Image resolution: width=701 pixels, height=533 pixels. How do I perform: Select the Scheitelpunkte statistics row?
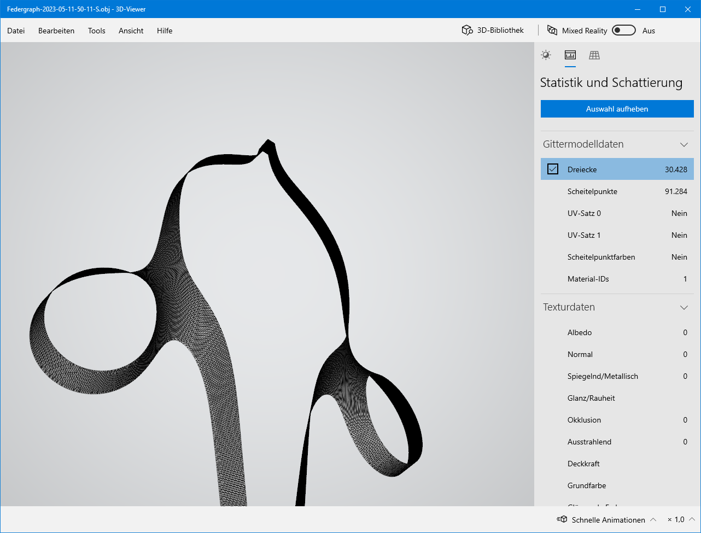617,191
